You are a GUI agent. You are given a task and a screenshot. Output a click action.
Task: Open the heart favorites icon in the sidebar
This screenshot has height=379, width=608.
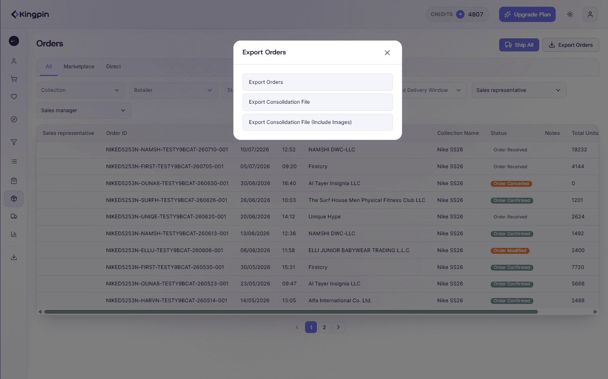[14, 97]
